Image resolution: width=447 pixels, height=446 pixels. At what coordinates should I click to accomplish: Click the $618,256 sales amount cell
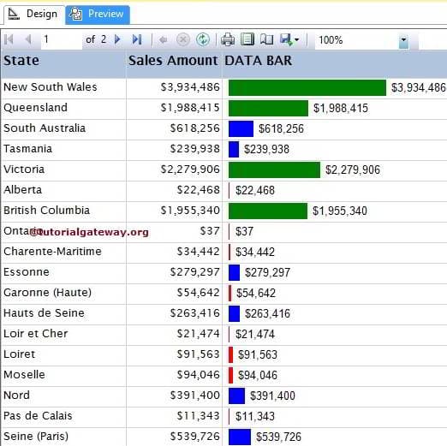tap(174, 130)
